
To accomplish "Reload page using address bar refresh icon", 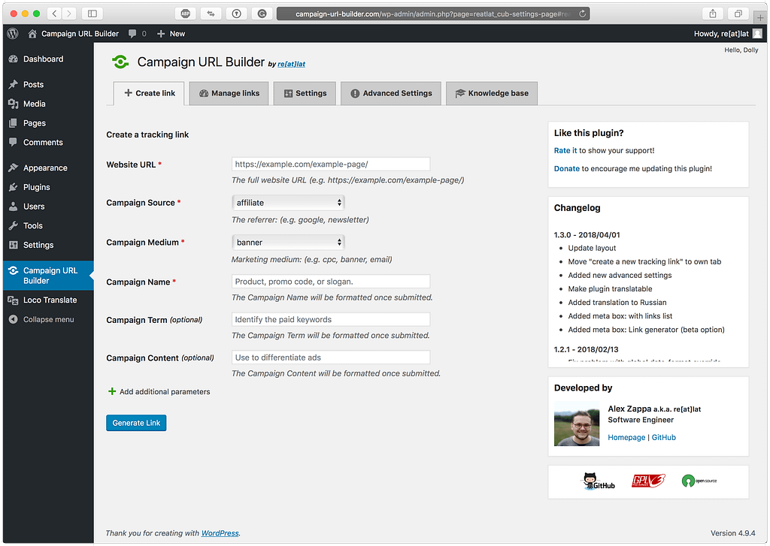I will [583, 14].
